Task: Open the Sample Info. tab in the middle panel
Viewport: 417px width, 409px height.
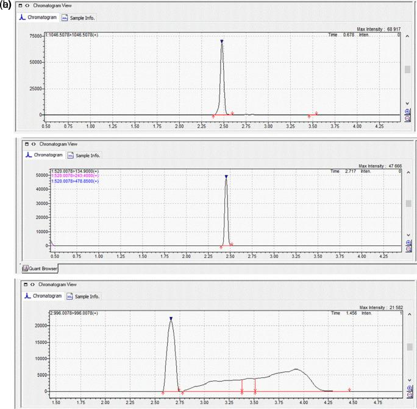Action: 84,156
